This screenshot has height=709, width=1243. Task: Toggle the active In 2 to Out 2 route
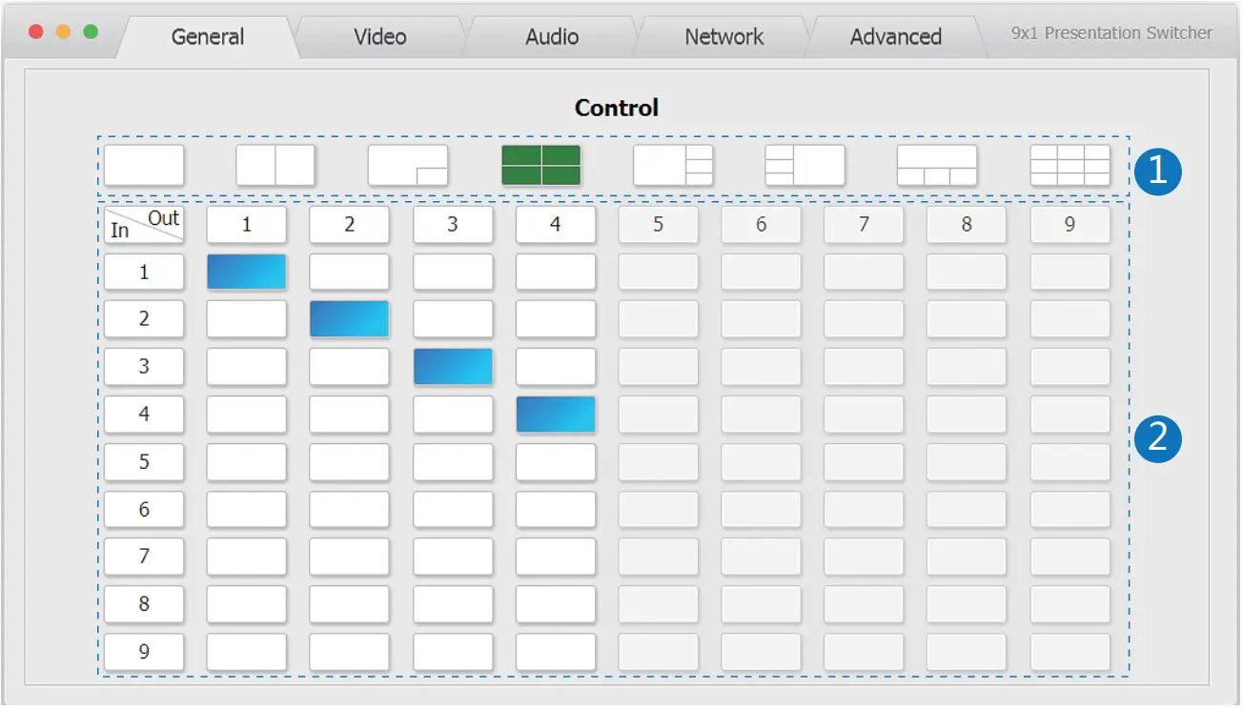pyautogui.click(x=350, y=319)
